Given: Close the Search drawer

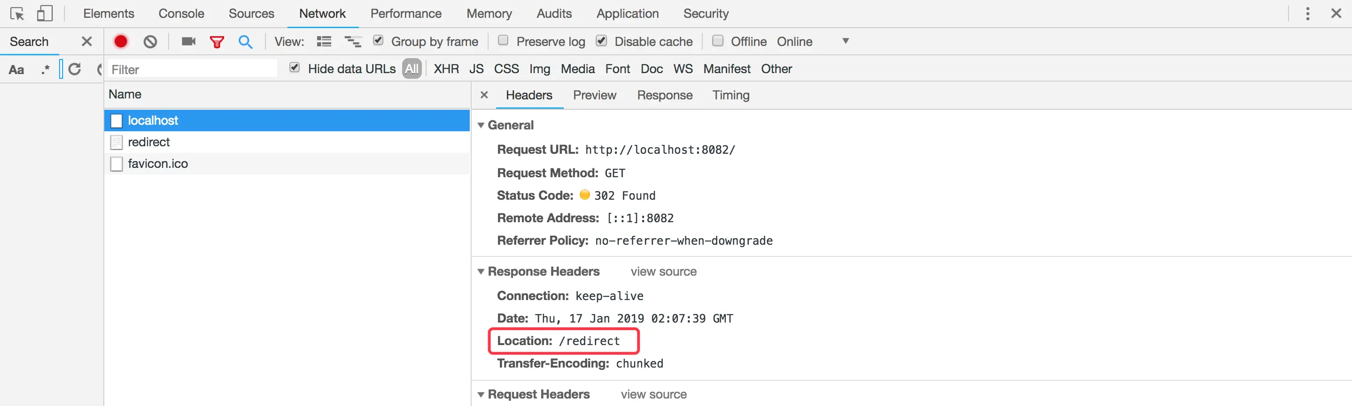Looking at the screenshot, I should point(86,41).
